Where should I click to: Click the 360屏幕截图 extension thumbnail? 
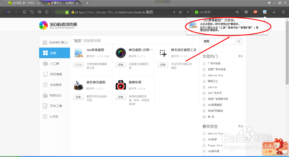pyautogui.click(x=79, y=53)
